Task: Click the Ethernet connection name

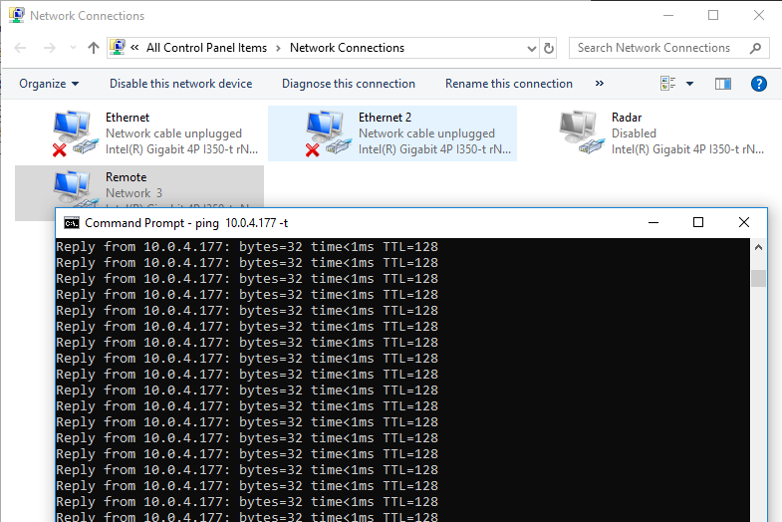Action: point(128,118)
